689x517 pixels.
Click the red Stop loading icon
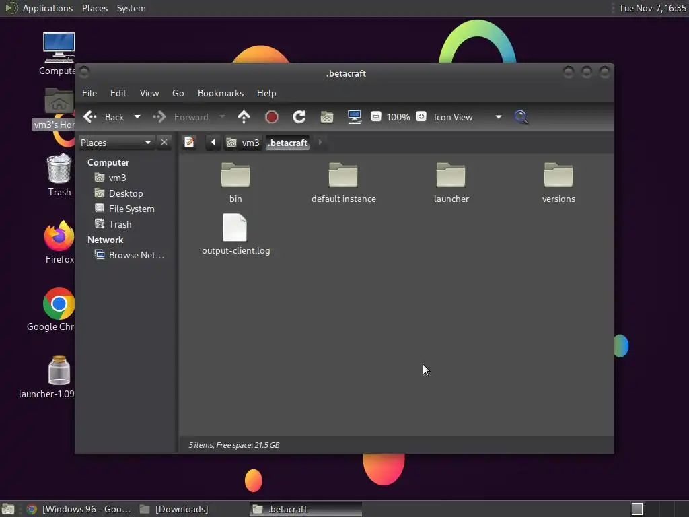point(272,117)
